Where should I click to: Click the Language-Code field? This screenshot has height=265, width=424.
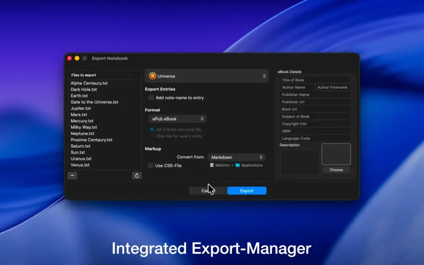click(315, 138)
